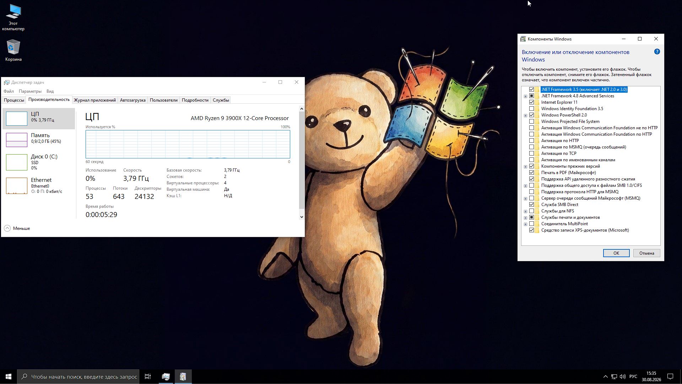Open the network tray icon
Screen dimensions: 682x384
point(614,377)
